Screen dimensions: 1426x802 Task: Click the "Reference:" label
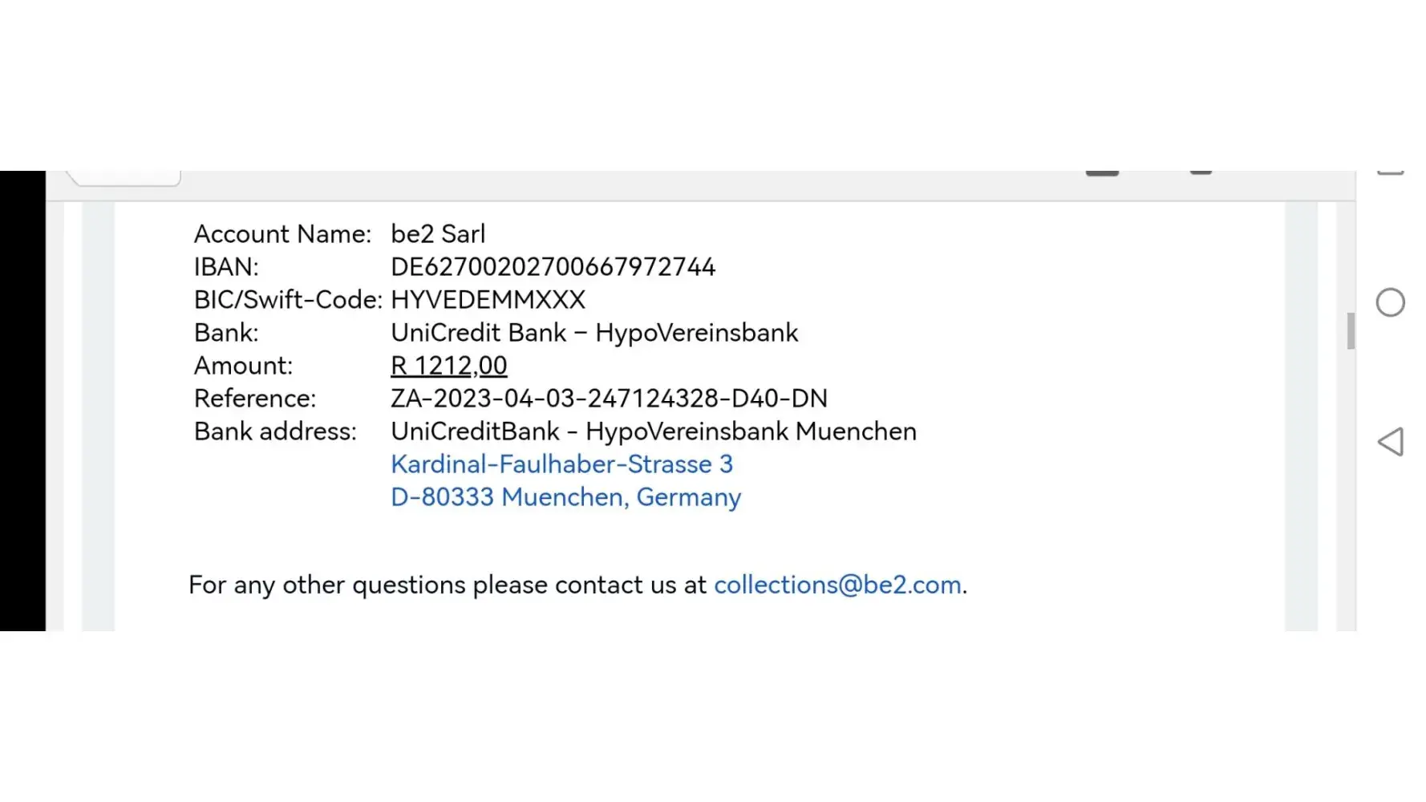(x=255, y=399)
